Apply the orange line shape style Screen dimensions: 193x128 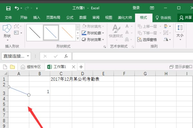67,33
